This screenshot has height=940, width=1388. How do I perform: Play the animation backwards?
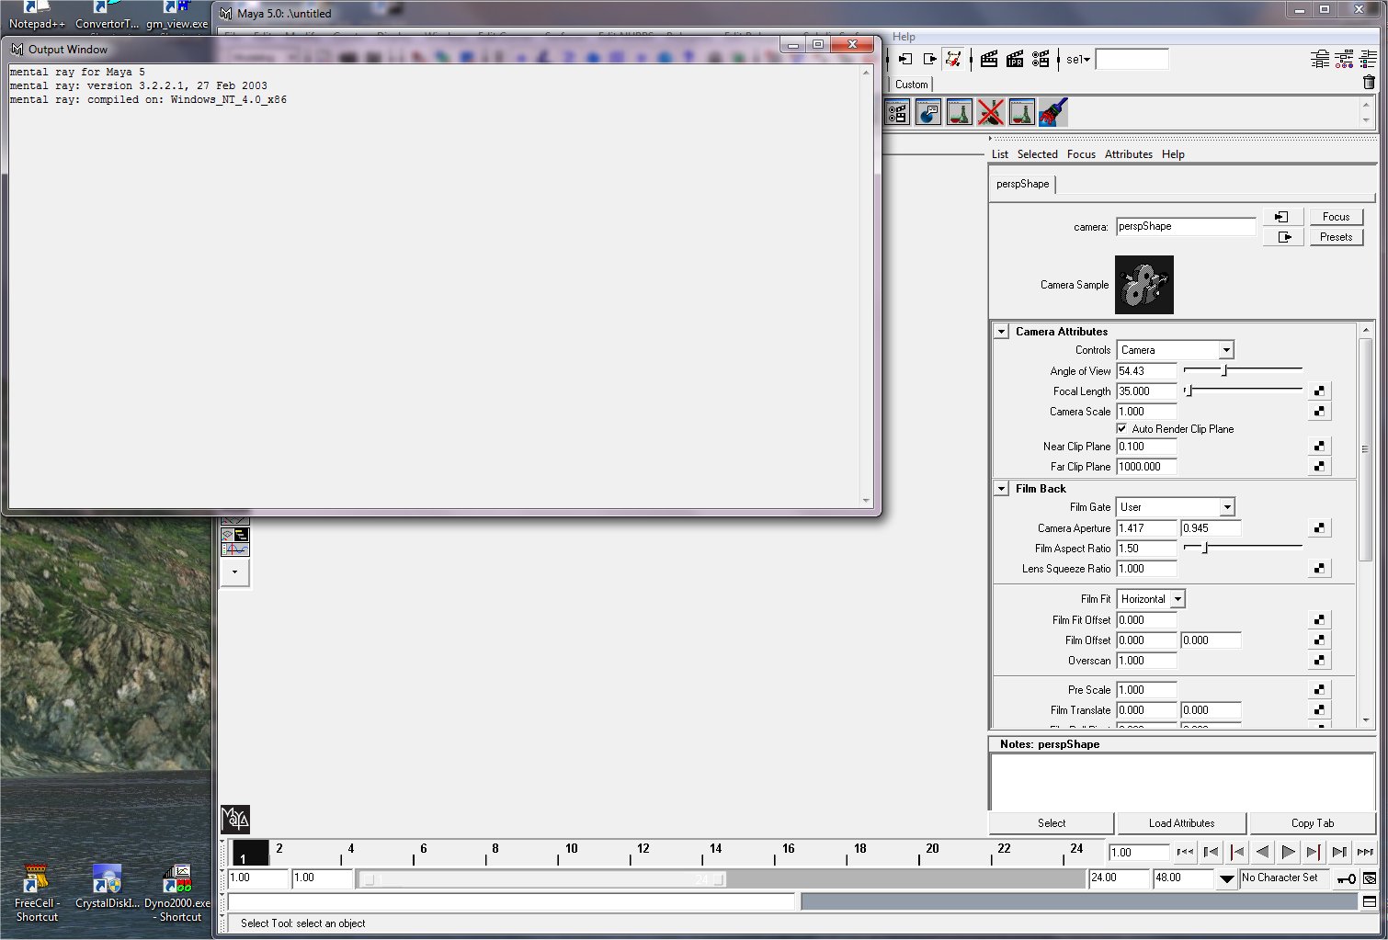point(1262,852)
